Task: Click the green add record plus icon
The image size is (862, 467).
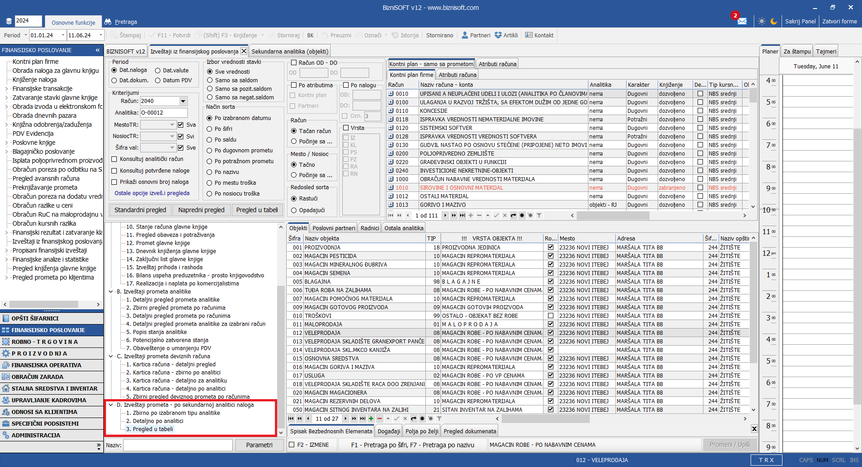Action: (371, 418)
